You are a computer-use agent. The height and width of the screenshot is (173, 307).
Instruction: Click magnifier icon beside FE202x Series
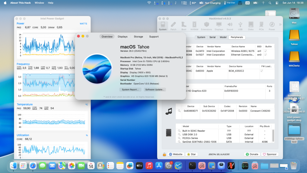click(179, 138)
